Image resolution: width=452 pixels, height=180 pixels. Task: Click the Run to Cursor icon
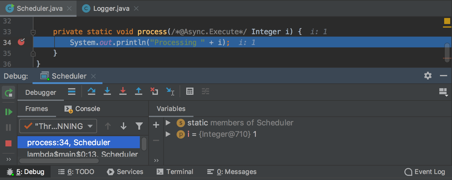[x=170, y=91]
